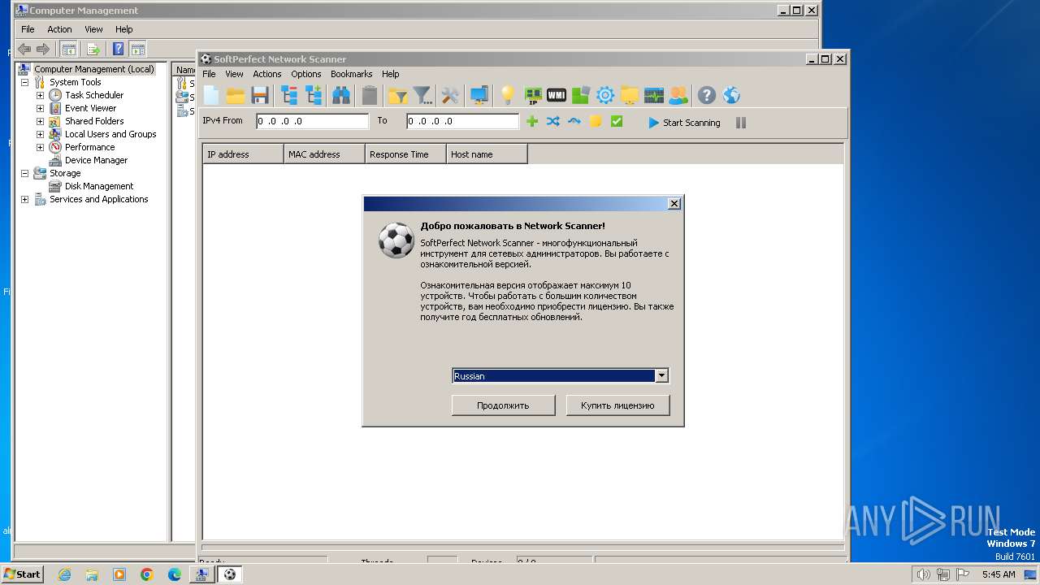The image size is (1040, 585).
Task: Expand Task Scheduler node
Action: 40,95
